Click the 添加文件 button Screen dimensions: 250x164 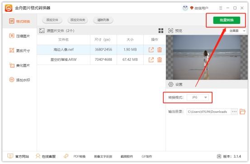pyautogui.click(x=52, y=20)
